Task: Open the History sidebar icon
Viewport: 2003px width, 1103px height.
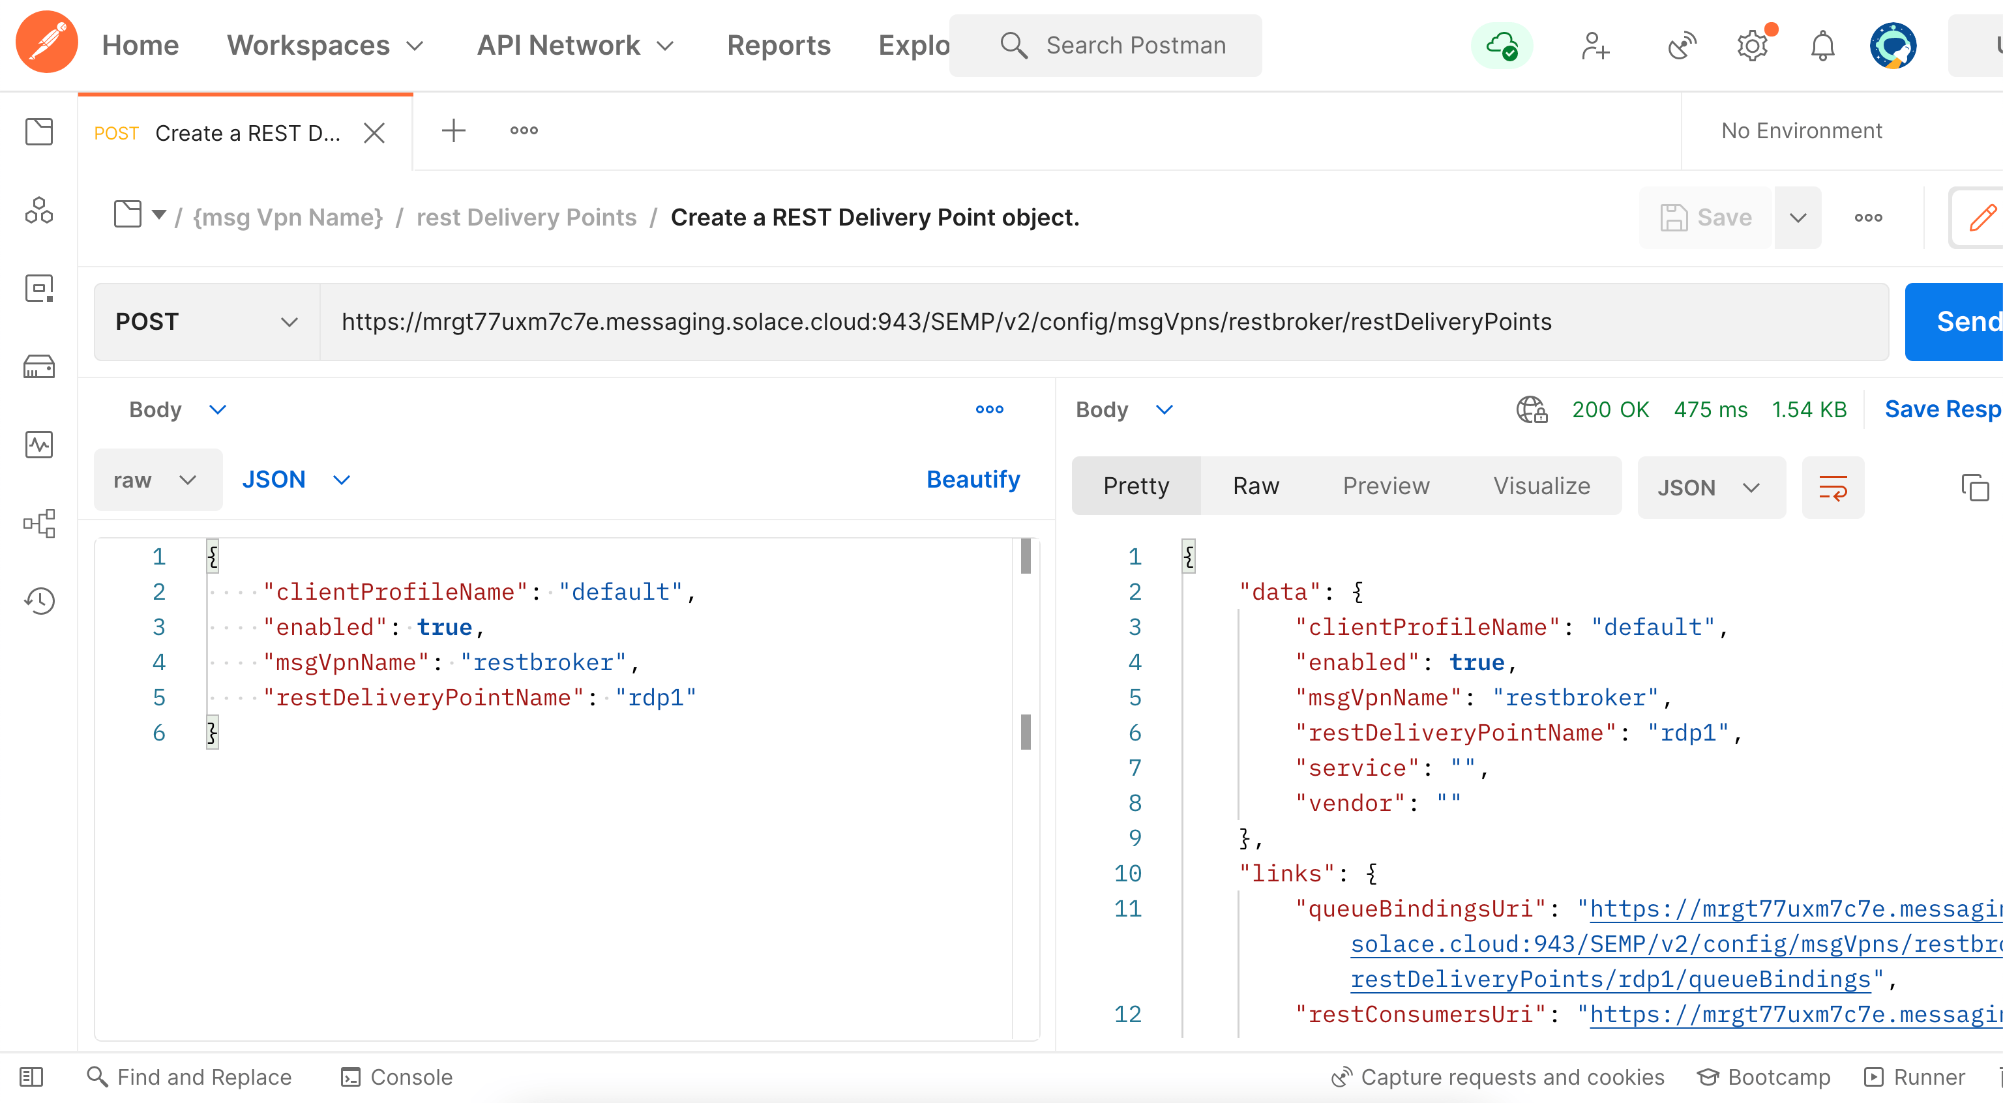Action: (x=39, y=600)
